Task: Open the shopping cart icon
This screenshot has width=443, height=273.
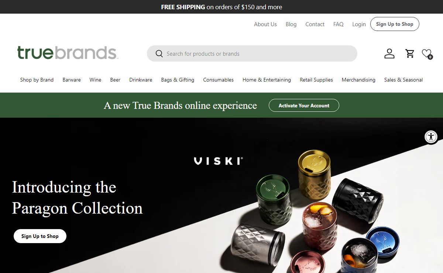Action: (x=410, y=53)
